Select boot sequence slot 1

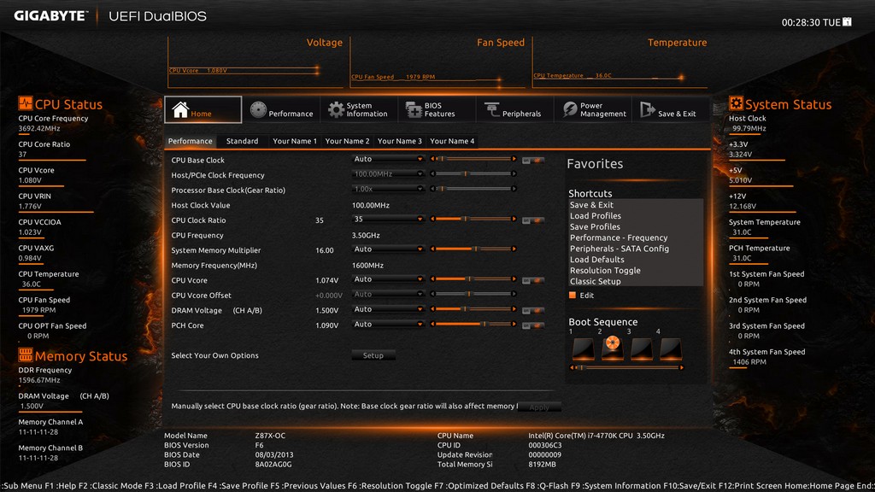(x=583, y=348)
